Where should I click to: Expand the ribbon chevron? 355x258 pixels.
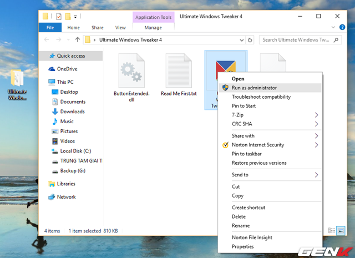coord(333,27)
